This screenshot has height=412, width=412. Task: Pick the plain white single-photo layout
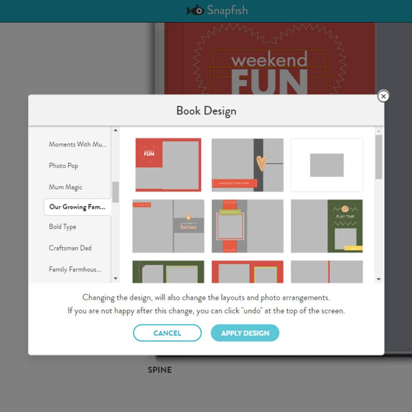(327, 165)
